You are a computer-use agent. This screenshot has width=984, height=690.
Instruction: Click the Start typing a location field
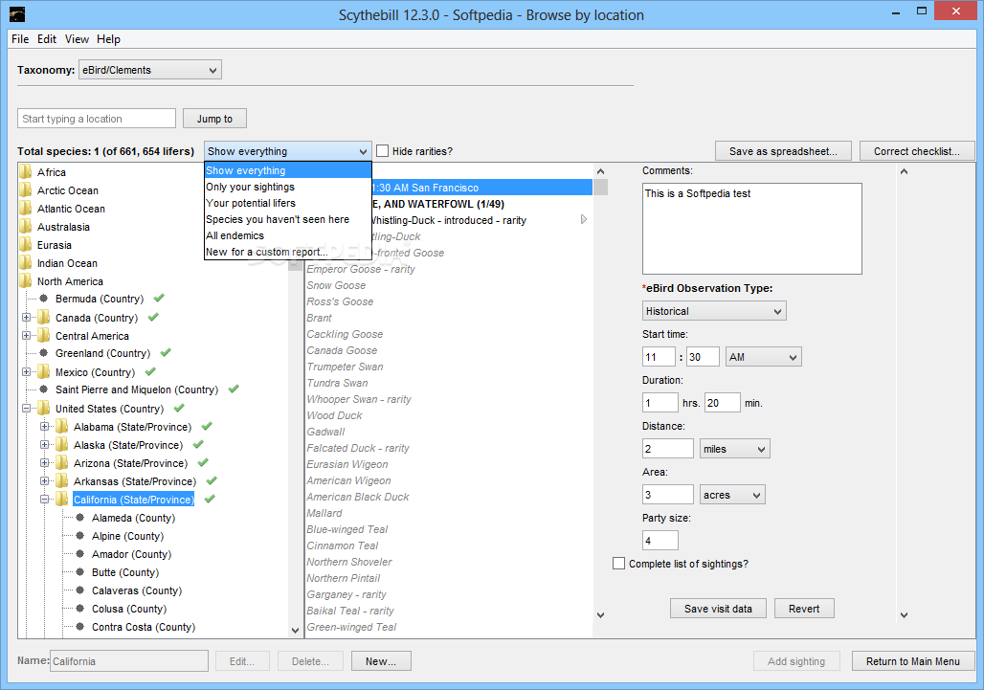(x=97, y=119)
